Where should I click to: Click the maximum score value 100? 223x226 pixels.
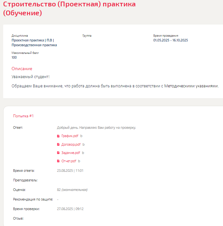tap(14, 57)
